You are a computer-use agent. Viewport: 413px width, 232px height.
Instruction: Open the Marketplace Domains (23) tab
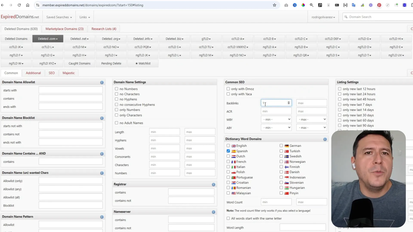pyautogui.click(x=65, y=29)
